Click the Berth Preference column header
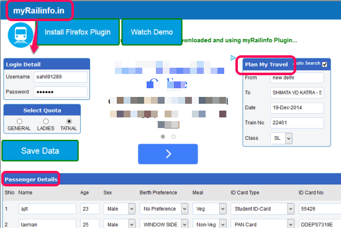Viewport: 341px width, 228px height. coord(158,193)
